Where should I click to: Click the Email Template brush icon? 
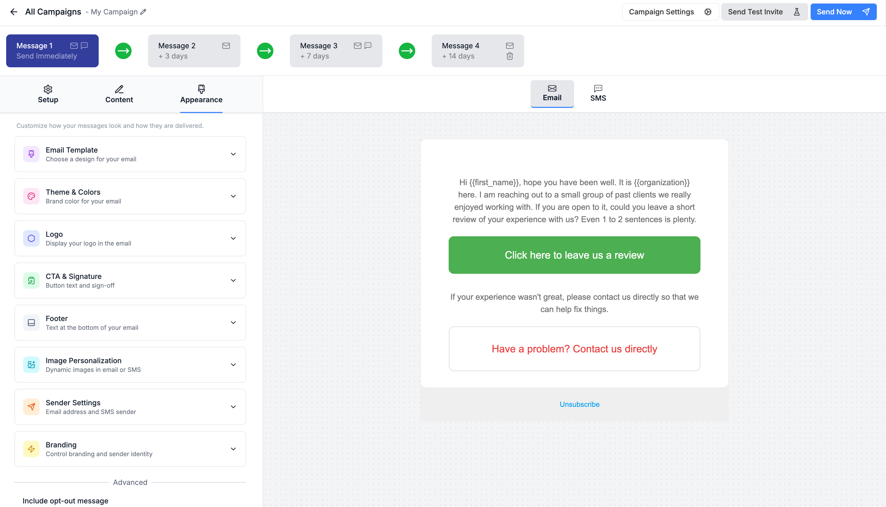[31, 154]
